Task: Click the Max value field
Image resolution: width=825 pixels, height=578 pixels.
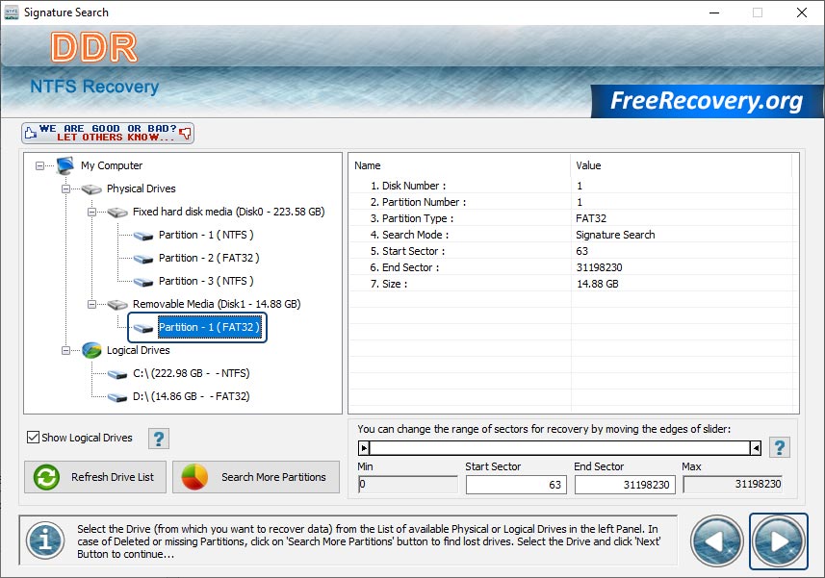Action: coord(733,485)
